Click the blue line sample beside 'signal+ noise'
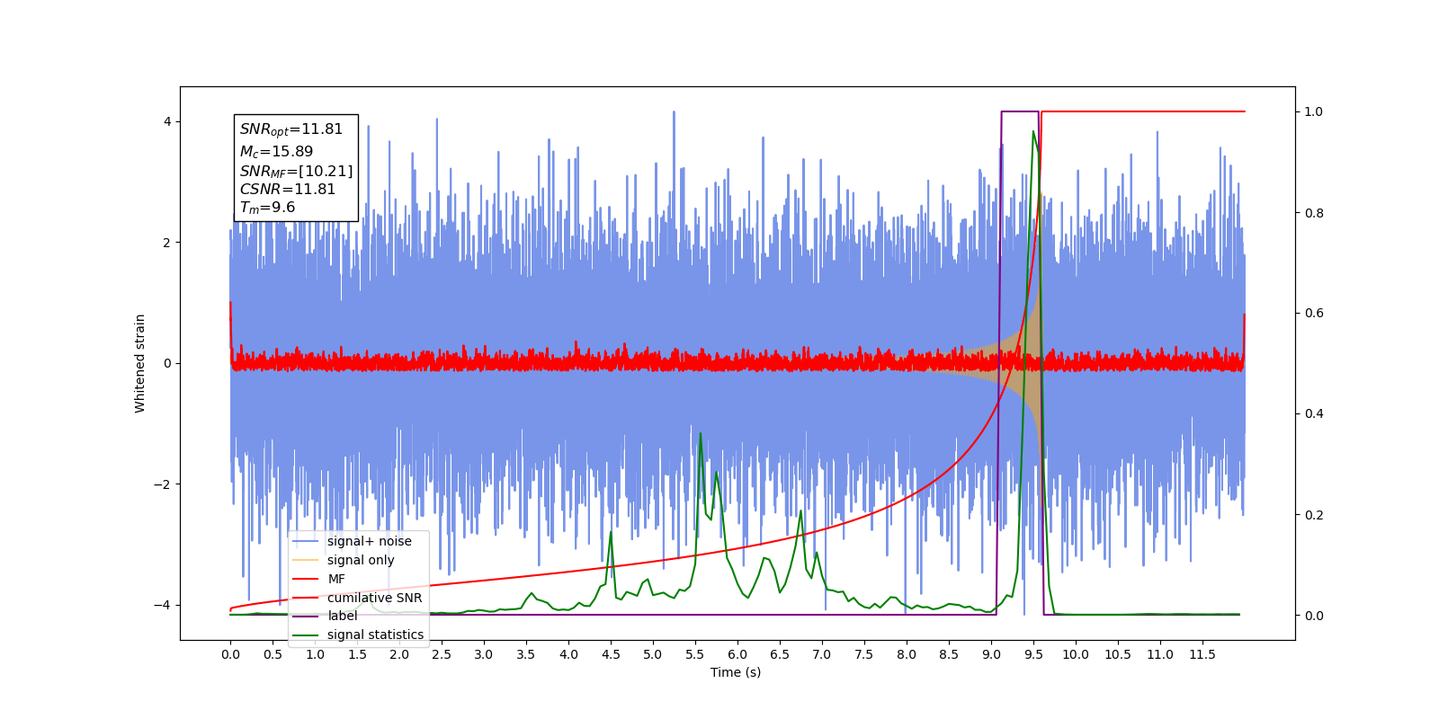Screen dimensions: 1439x719 pos(306,541)
